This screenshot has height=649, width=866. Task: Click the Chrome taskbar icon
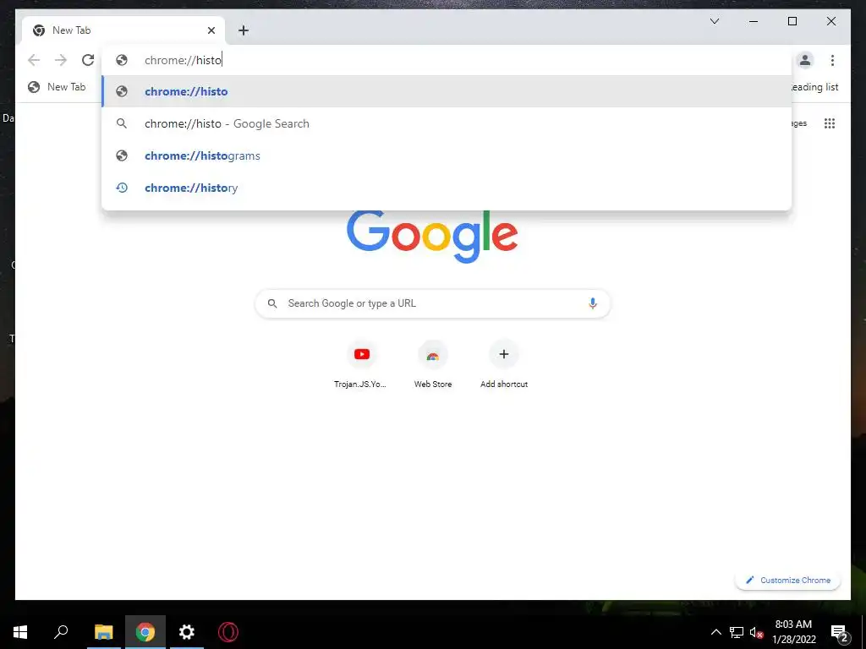pos(145,632)
